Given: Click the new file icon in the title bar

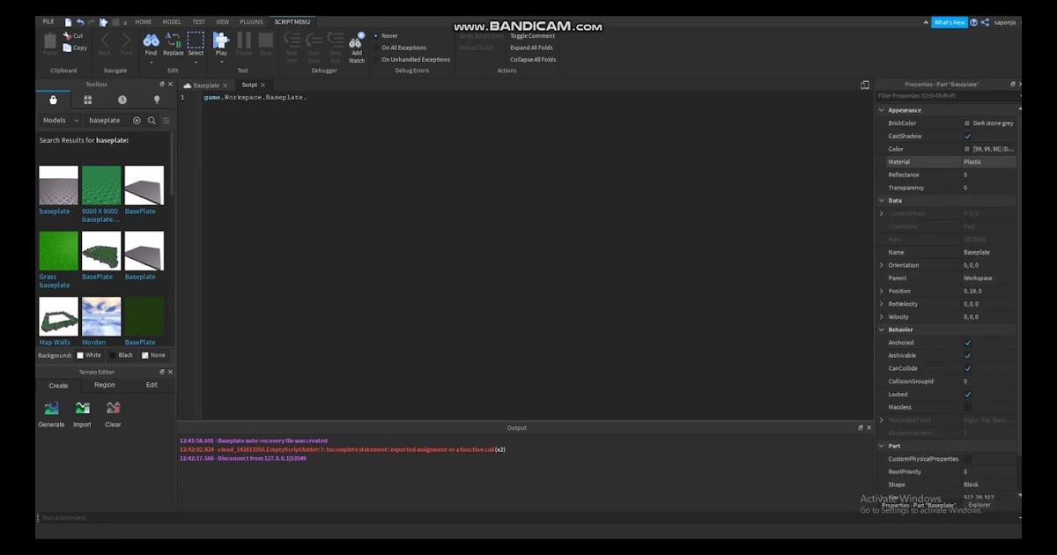Looking at the screenshot, I should (68, 21).
